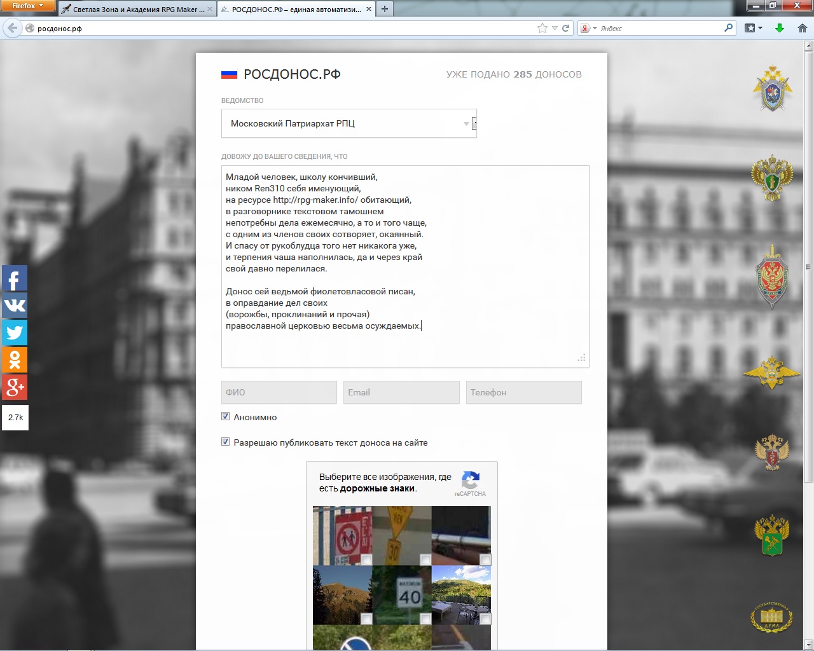Select the dark captcha tile with the pipe
Viewport: 814px width, 651px height.
(x=461, y=535)
